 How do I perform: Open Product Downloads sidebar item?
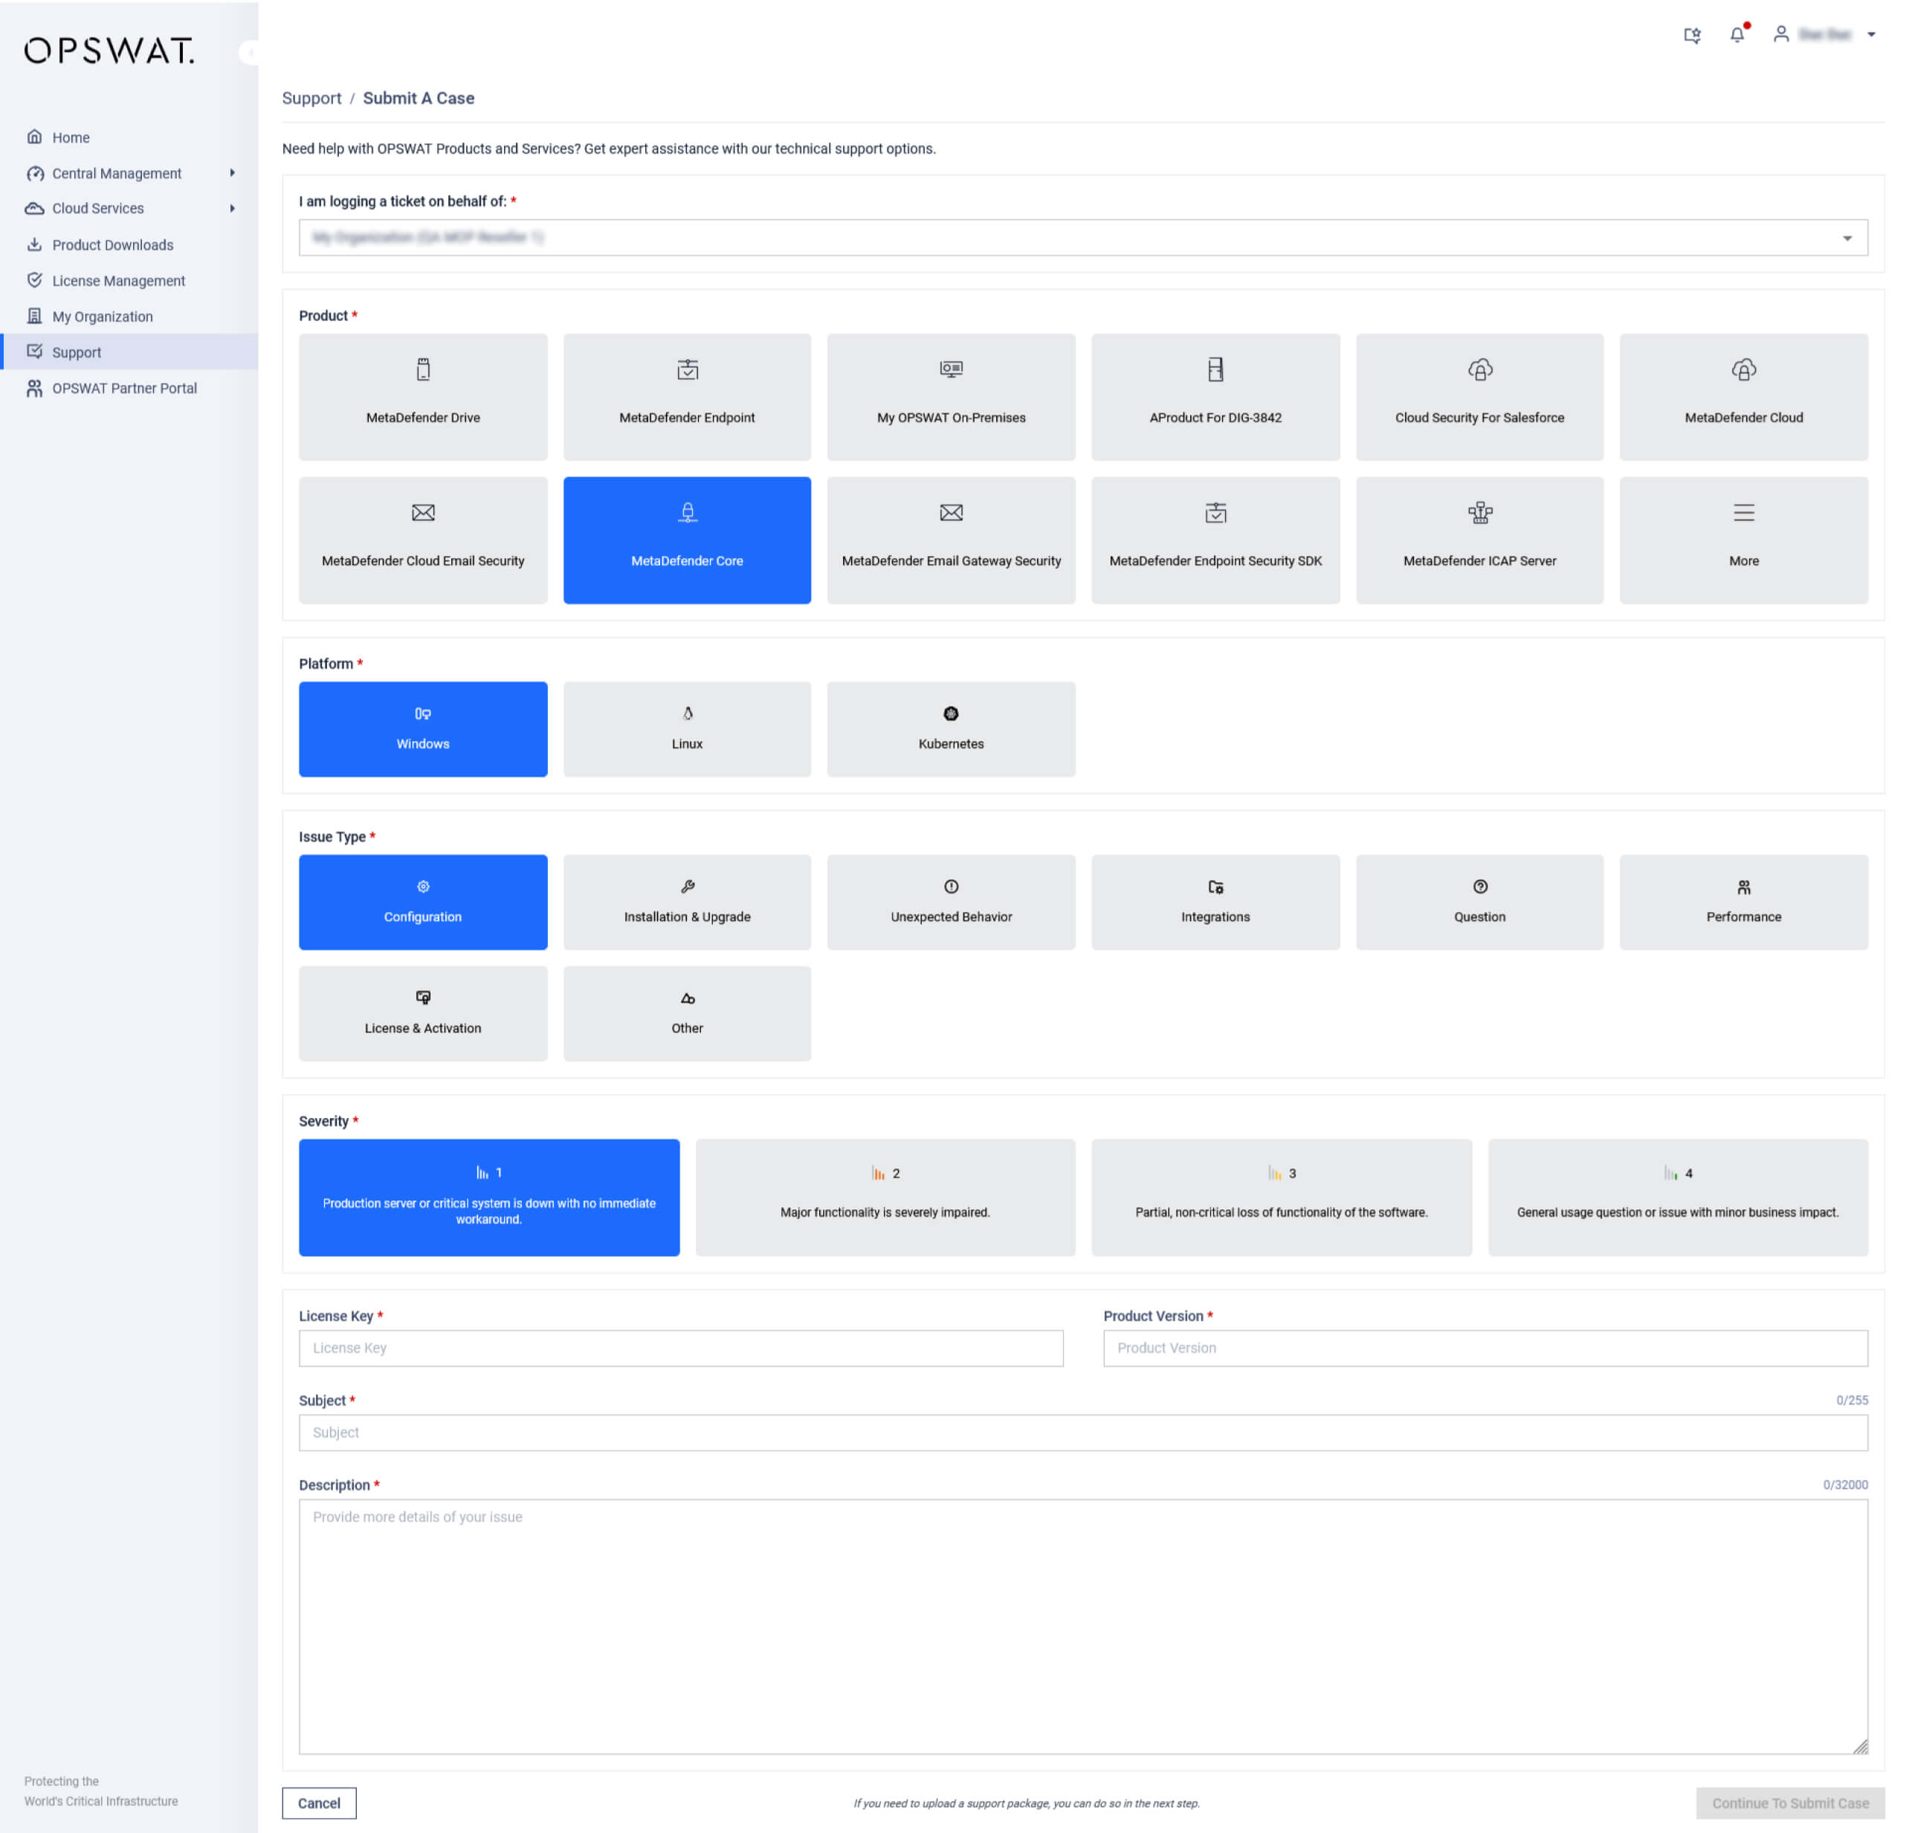click(112, 245)
